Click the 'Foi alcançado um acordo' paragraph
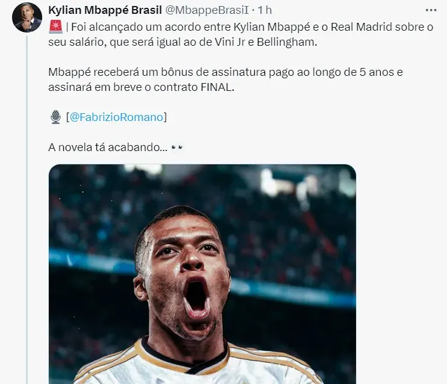 (240, 34)
